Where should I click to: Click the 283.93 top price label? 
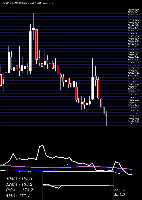(x=133, y=11)
